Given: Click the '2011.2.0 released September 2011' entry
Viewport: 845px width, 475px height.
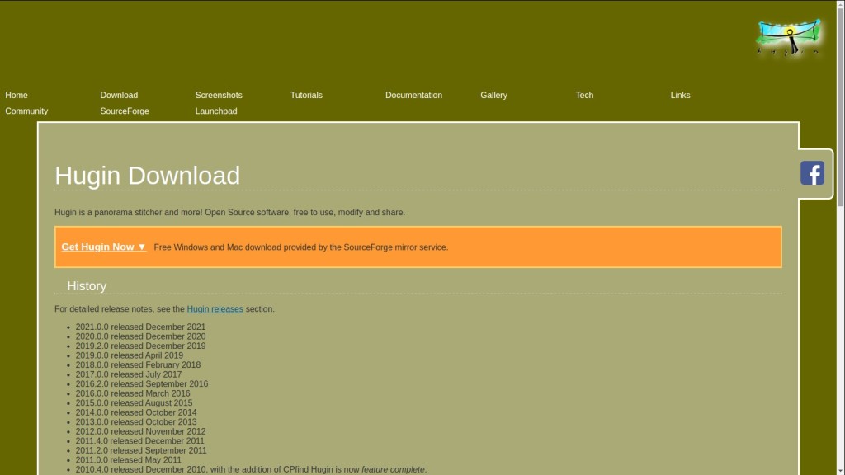Looking at the screenshot, I should point(140,451).
